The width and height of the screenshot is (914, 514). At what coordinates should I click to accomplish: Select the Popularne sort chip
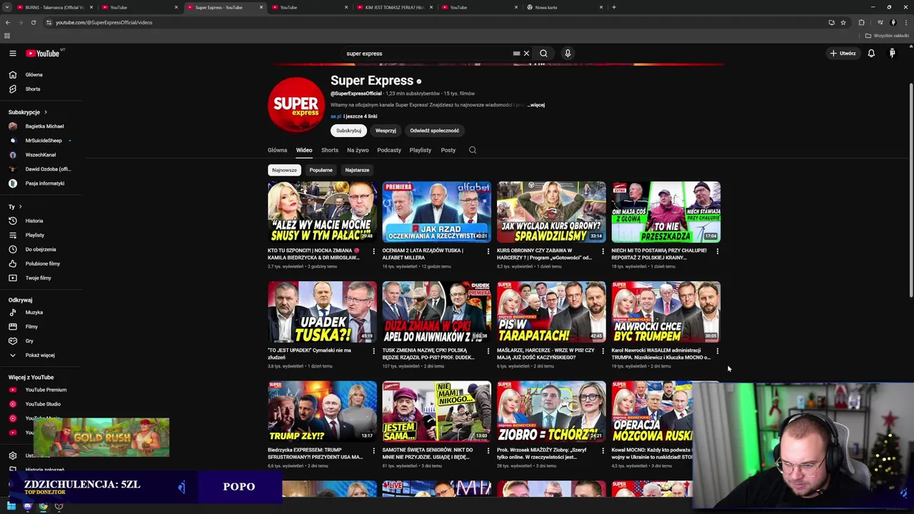click(321, 170)
